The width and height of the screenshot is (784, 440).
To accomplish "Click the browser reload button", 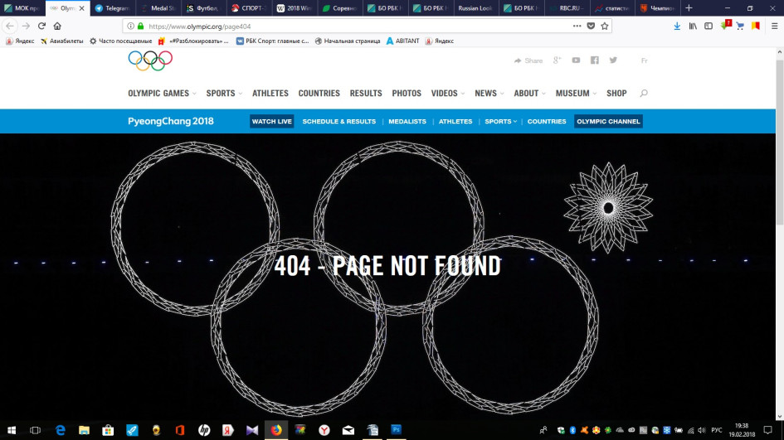I will (x=41, y=26).
